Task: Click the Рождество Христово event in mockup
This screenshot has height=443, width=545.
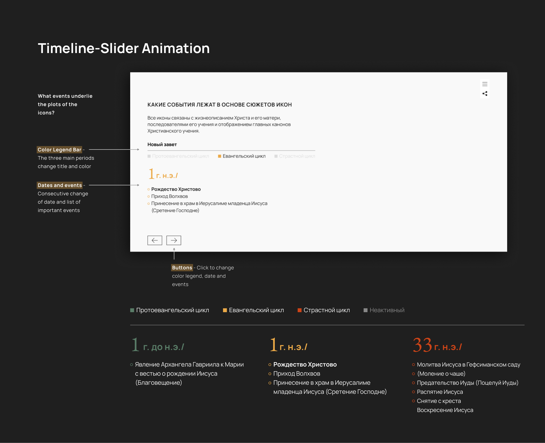Action: click(x=176, y=189)
